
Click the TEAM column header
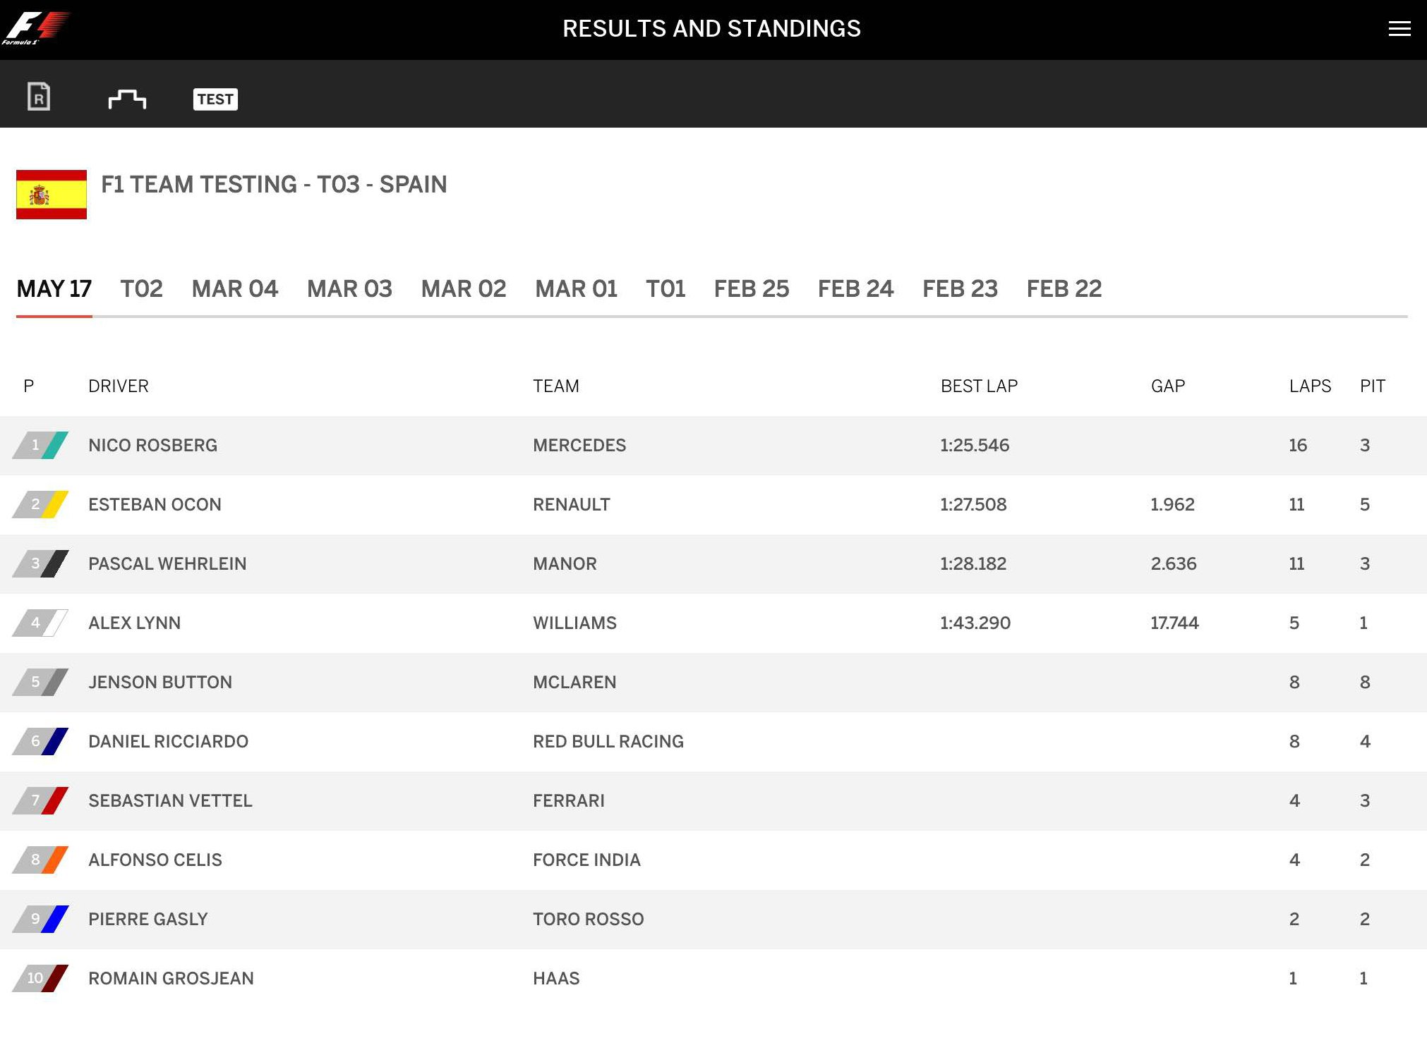click(556, 386)
